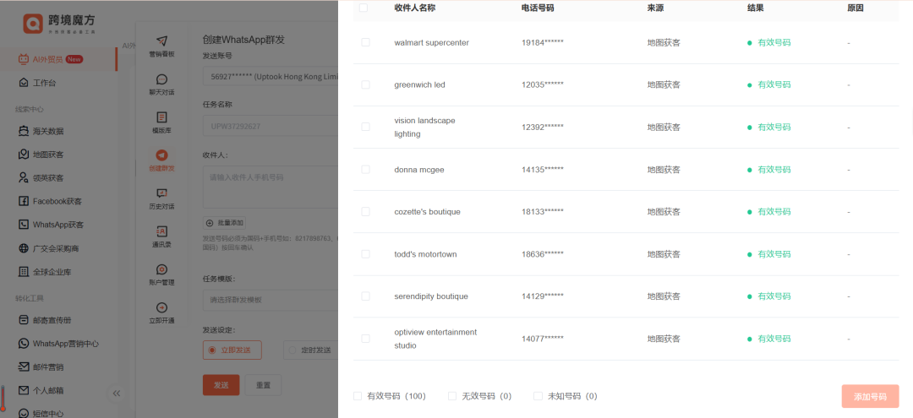Open 模版库 template library icon
The image size is (913, 418).
tap(161, 123)
